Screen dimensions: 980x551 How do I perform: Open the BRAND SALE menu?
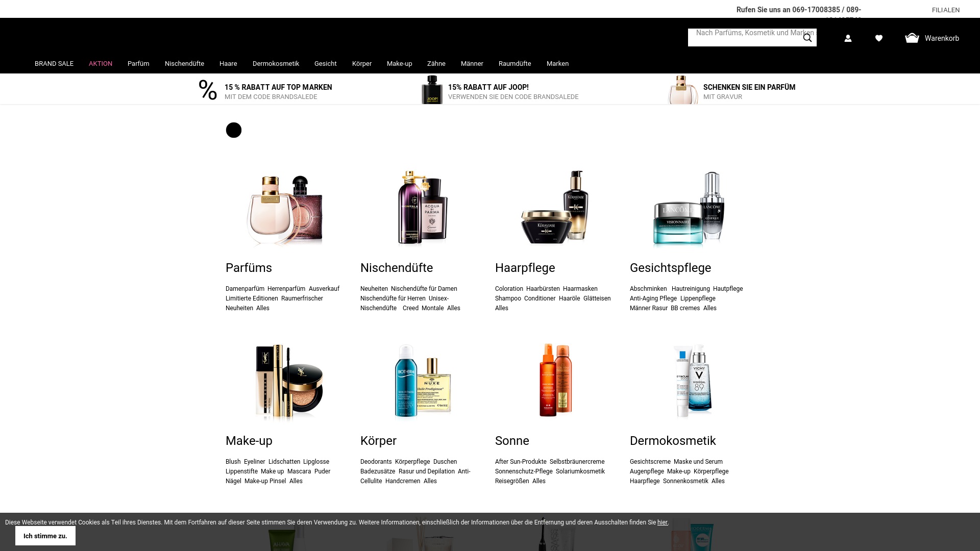pyautogui.click(x=54, y=64)
